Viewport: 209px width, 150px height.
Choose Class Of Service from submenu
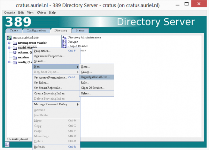point(92,88)
